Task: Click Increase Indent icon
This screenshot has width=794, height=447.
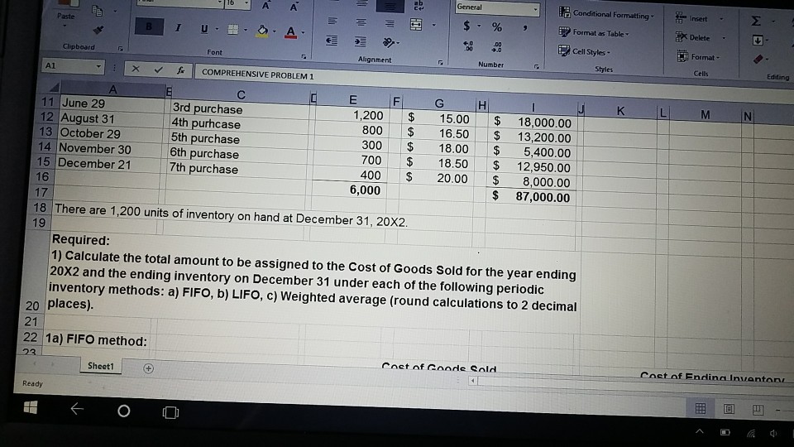Action: coord(360,41)
